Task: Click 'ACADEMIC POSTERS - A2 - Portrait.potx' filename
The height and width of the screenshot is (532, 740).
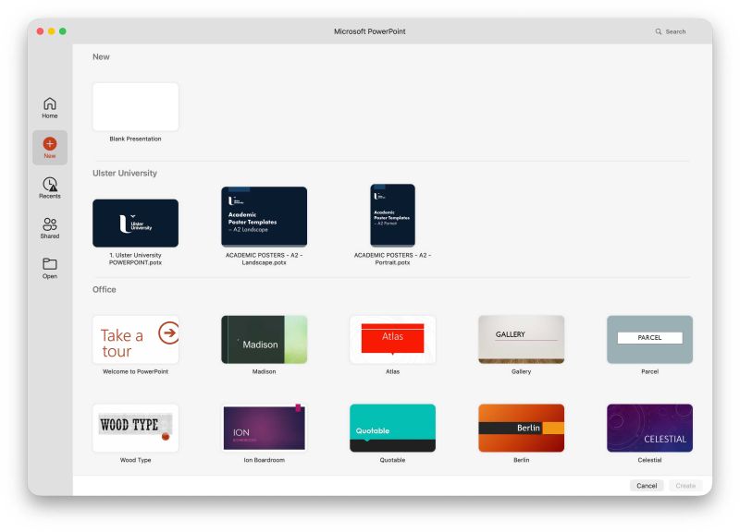Action: click(392, 259)
